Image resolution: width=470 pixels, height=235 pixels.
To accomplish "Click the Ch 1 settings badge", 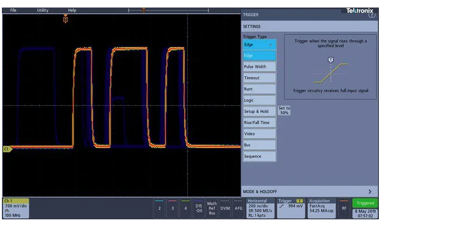I will click(16, 208).
